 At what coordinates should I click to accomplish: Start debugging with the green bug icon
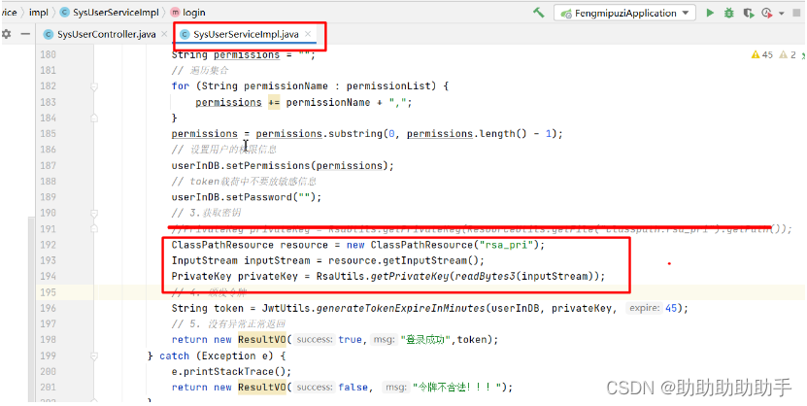click(728, 13)
